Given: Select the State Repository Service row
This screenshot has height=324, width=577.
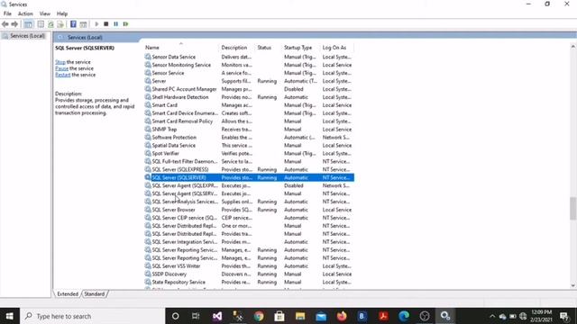Looking at the screenshot, I should tap(249, 282).
